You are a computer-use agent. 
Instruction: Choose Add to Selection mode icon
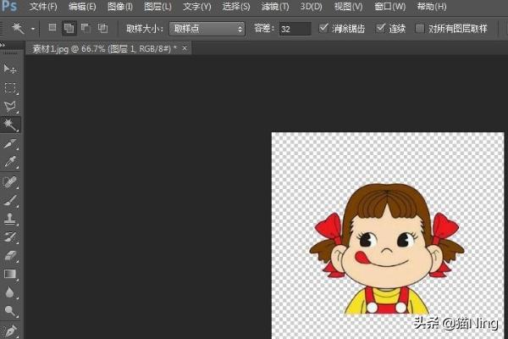click(69, 28)
